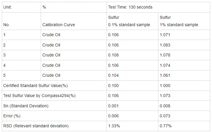212x132 pixels.
Task: Select the certified value 1.000 cell
Action: pos(165,86)
